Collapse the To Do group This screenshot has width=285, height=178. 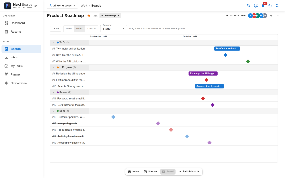click(53, 42)
